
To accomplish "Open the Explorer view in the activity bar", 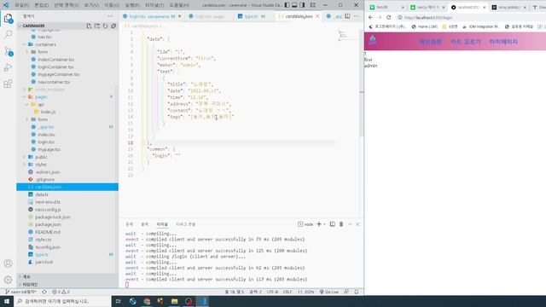I will (x=8, y=19).
